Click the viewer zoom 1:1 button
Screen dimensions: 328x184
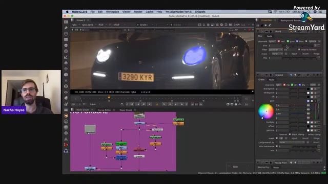pos(243,25)
